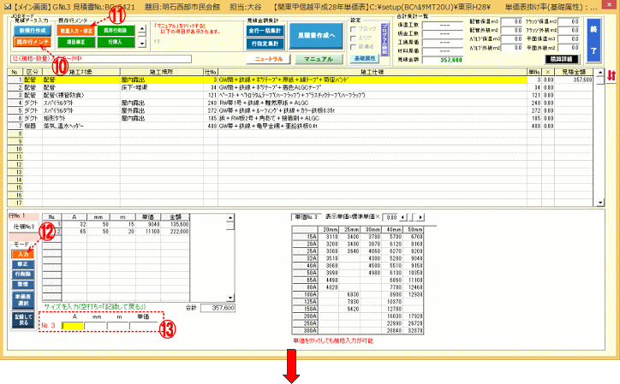Click the right arrow of 標準単価 multiplier
The height and width of the screenshot is (384, 620).
[420, 217]
